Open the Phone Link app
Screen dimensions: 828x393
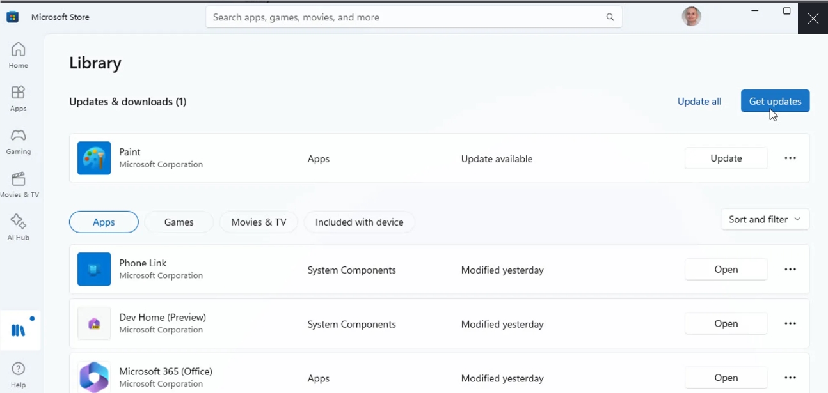726,269
